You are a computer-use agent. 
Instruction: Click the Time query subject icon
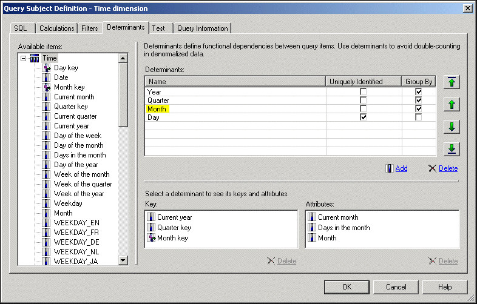[35, 58]
